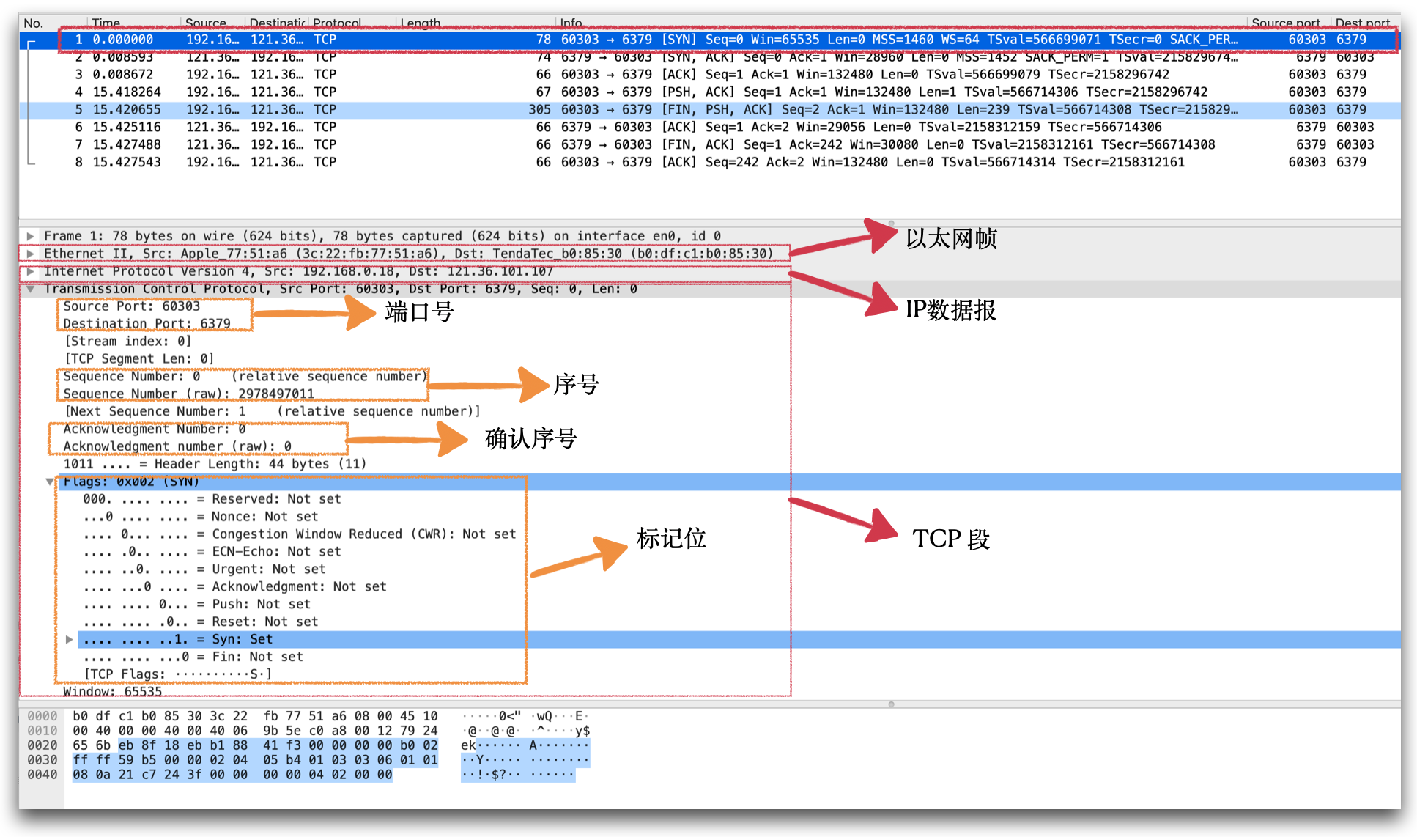Select packet 4 with PSH, ACK

pos(709,92)
